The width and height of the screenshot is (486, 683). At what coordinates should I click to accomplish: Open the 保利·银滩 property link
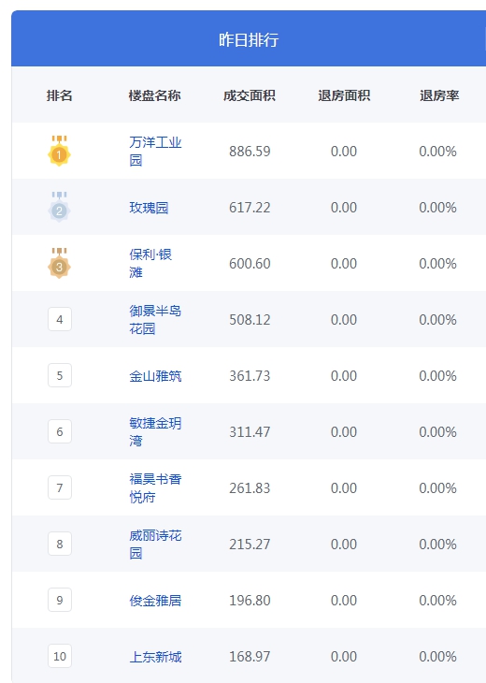tap(150, 264)
